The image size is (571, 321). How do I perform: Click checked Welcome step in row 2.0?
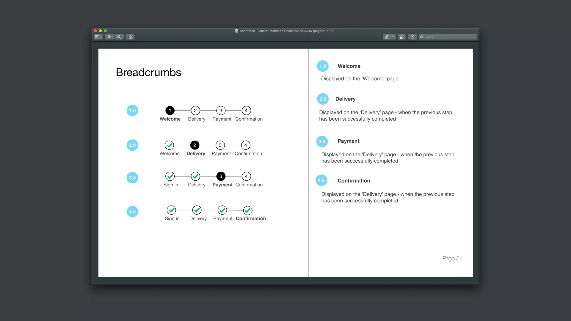(x=169, y=145)
